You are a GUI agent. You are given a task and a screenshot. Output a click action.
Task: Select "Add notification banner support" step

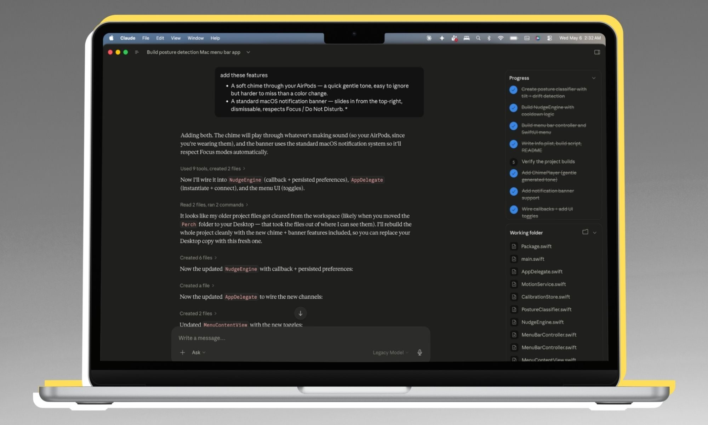pos(547,194)
